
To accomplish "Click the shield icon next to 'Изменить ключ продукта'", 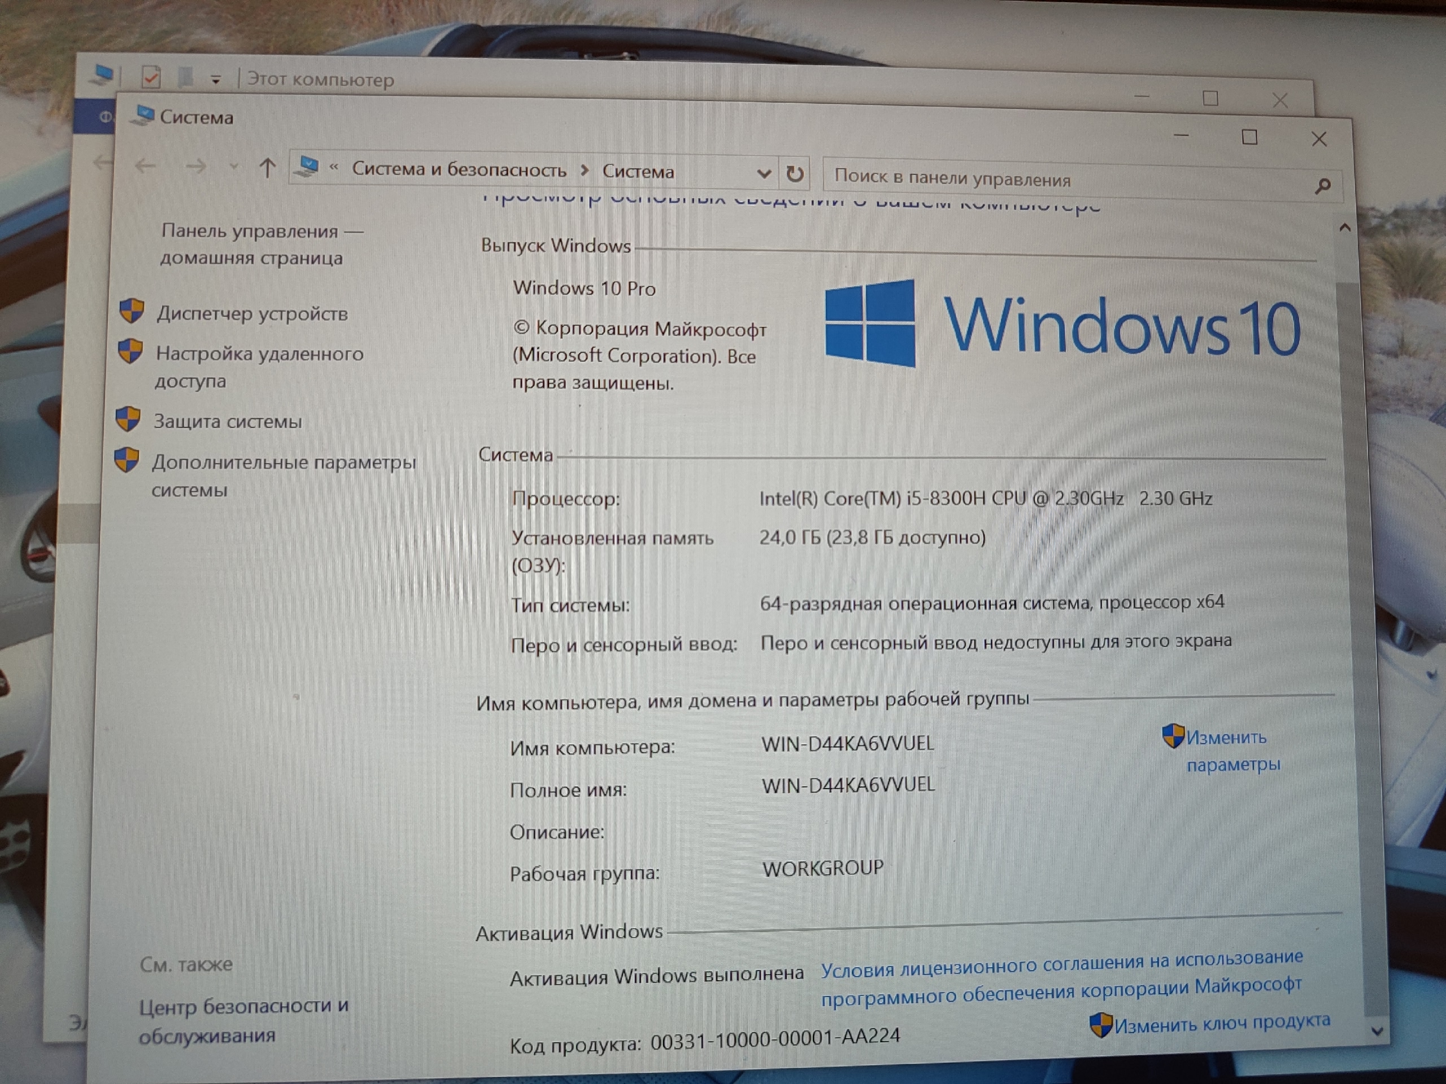I will click(x=1101, y=1025).
